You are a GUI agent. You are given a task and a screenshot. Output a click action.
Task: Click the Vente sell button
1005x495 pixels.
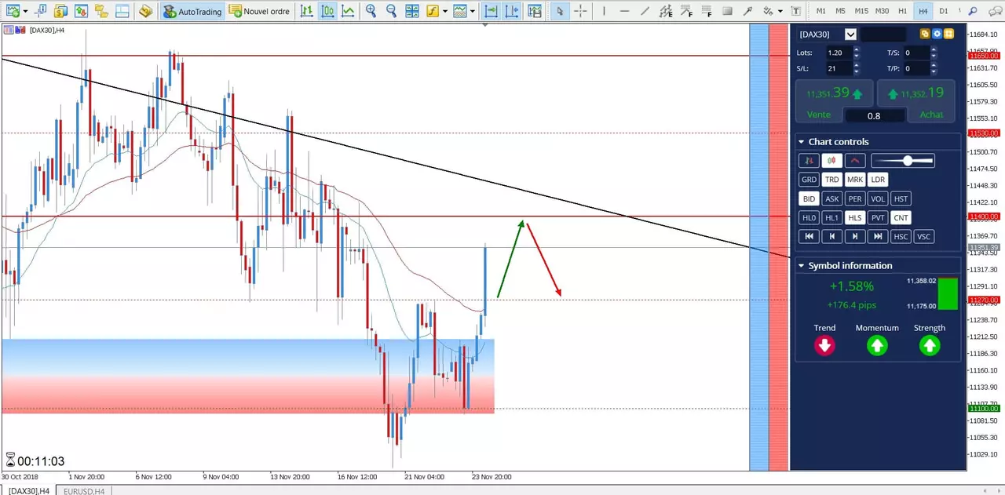819,115
